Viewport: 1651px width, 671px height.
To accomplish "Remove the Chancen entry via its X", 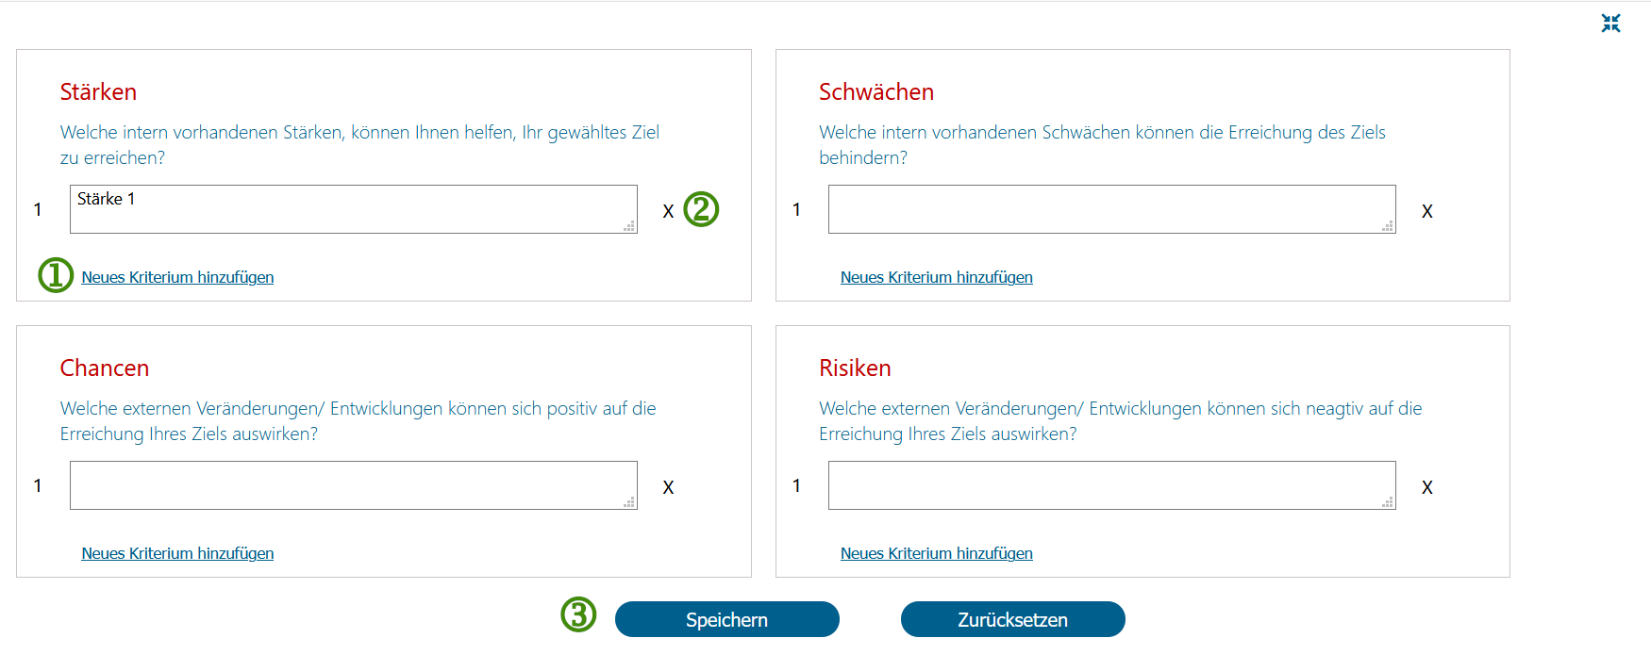I will (668, 487).
